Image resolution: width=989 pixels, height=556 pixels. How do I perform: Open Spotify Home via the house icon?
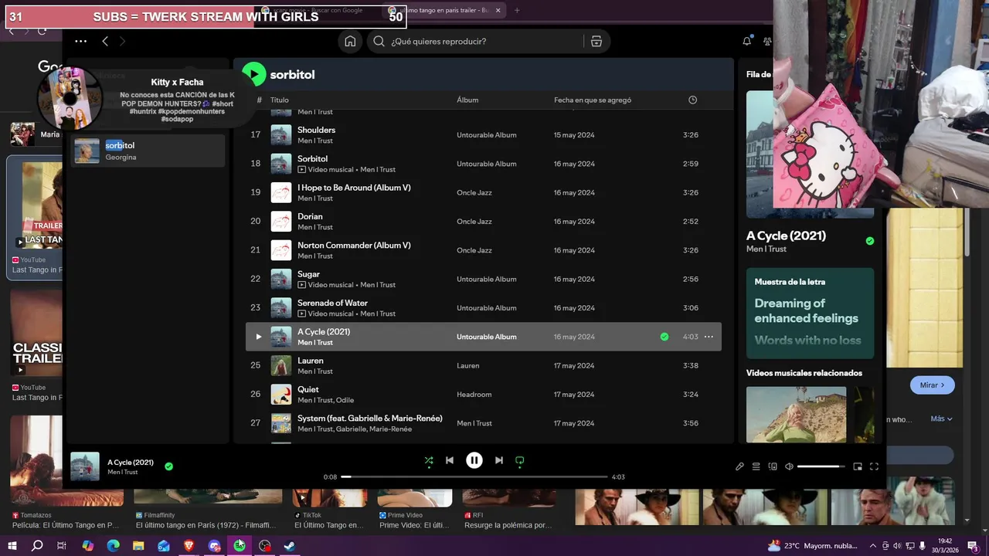pyautogui.click(x=350, y=42)
